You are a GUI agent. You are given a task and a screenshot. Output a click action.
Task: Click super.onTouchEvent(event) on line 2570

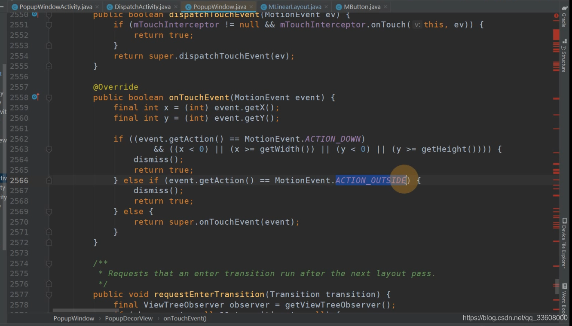tap(232, 222)
